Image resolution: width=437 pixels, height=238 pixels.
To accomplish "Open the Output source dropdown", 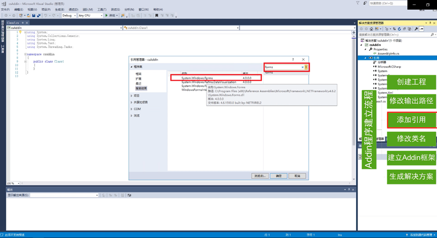I will point(97,195).
